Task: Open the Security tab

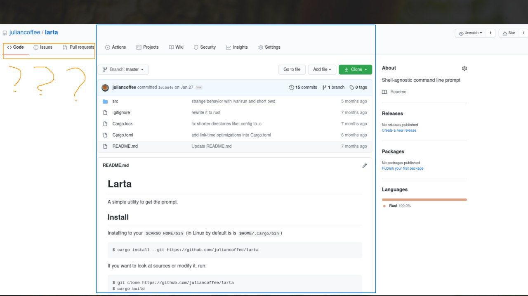Action: click(205, 47)
